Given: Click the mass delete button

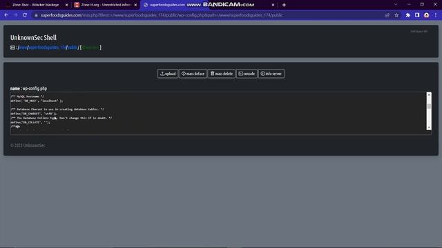Looking at the screenshot, I should pyautogui.click(x=222, y=74).
